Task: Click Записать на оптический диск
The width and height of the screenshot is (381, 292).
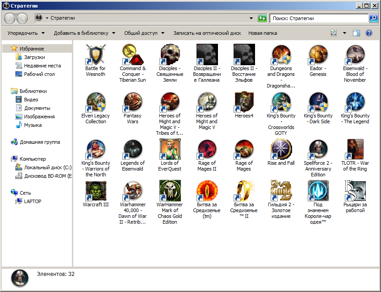Action: pyautogui.click(x=207, y=33)
